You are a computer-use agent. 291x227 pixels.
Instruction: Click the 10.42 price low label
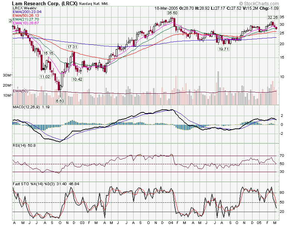(77, 79)
